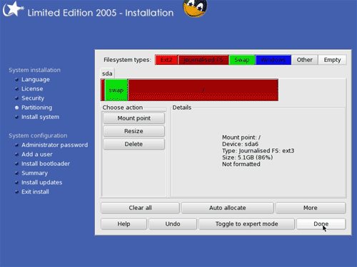Click the Delete action button
The width and height of the screenshot is (357, 267).
(134, 144)
